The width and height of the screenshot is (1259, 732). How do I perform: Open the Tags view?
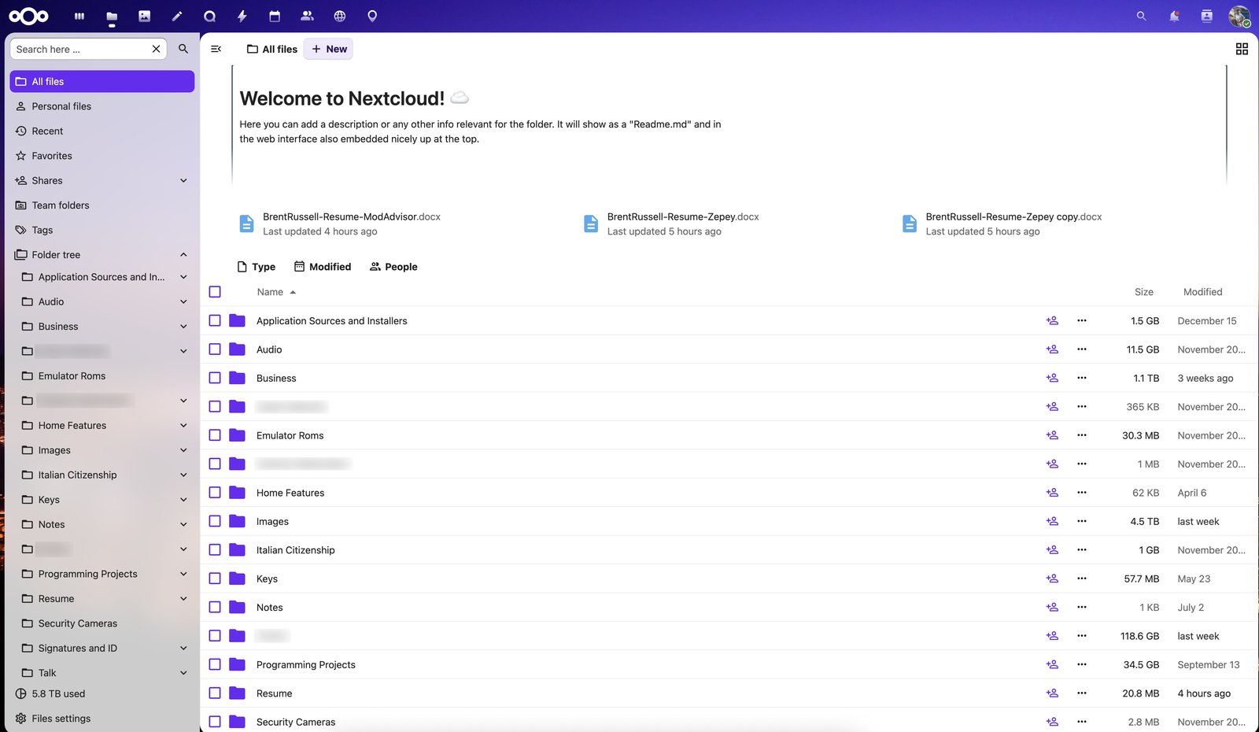tap(102, 230)
